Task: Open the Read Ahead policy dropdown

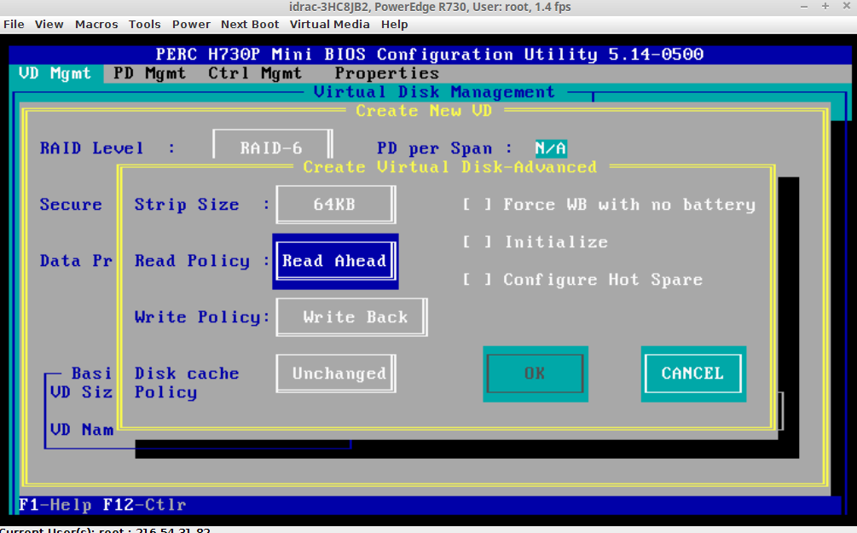Action: point(334,261)
